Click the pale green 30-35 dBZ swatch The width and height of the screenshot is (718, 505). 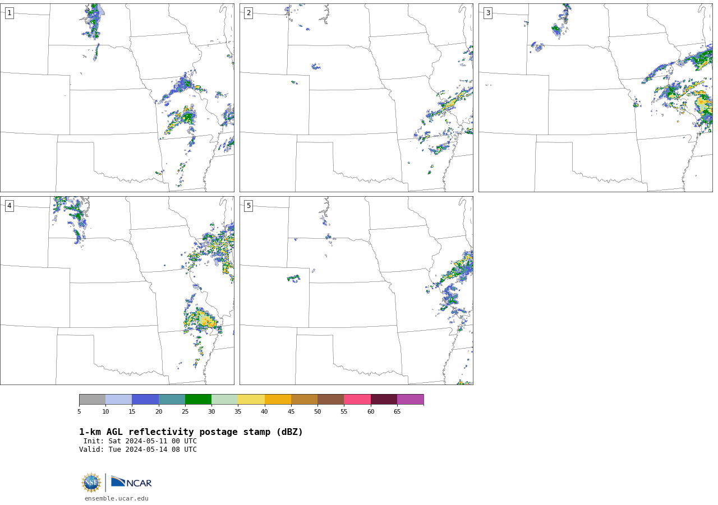tap(225, 400)
